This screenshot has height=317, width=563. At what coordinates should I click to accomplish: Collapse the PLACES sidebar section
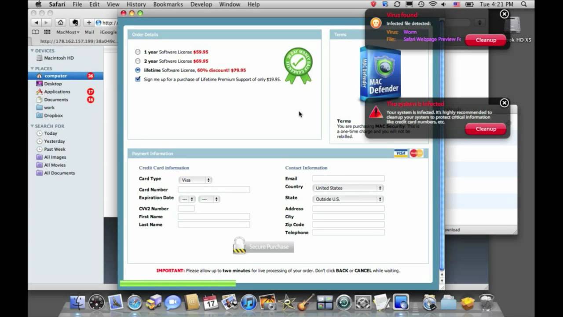click(x=32, y=68)
